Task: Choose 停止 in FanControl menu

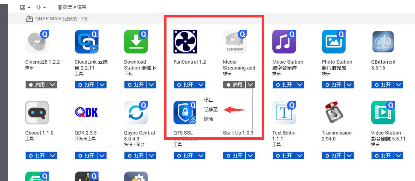Action: tap(209, 100)
